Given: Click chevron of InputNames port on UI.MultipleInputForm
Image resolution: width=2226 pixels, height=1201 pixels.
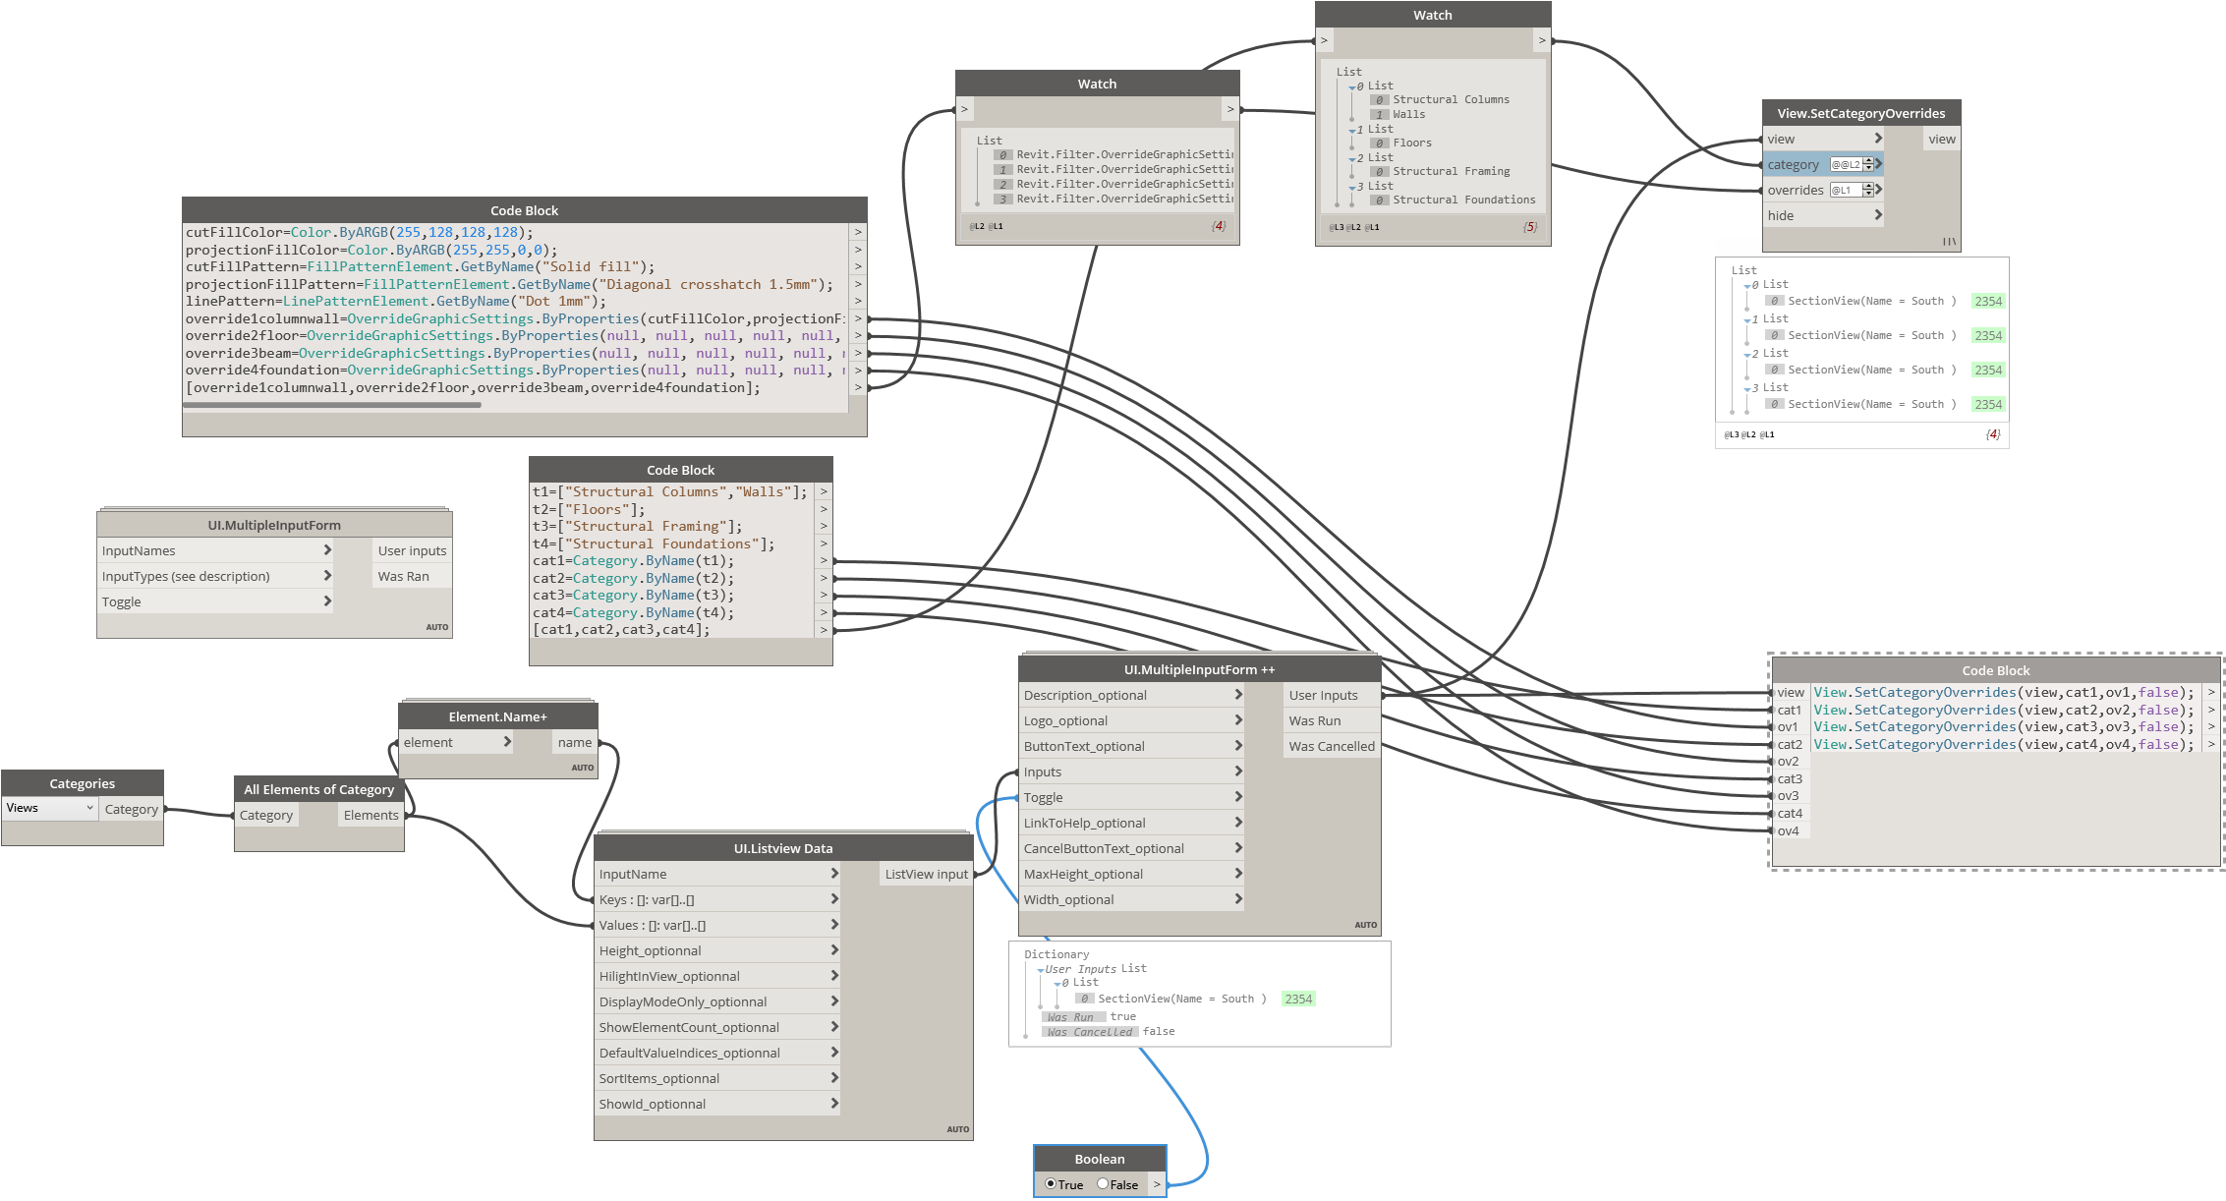Looking at the screenshot, I should coord(327,550).
